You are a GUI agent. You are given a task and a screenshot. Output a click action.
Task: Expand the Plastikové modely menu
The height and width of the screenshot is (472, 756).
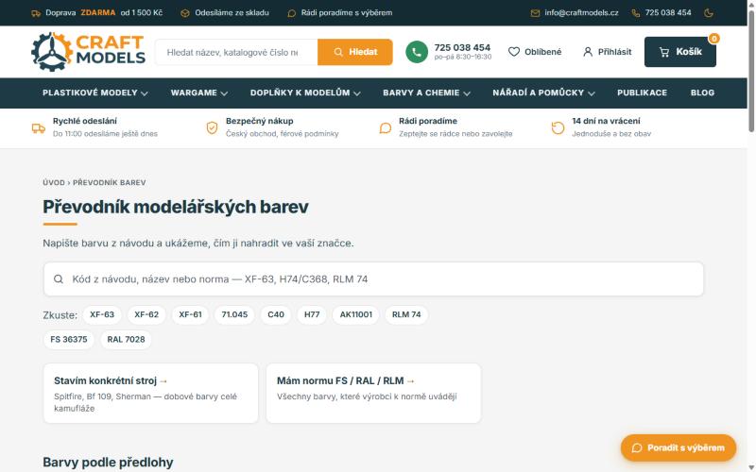click(x=95, y=93)
